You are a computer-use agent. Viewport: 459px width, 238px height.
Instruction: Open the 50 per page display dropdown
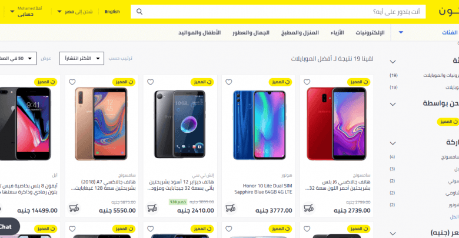[x=17, y=59]
